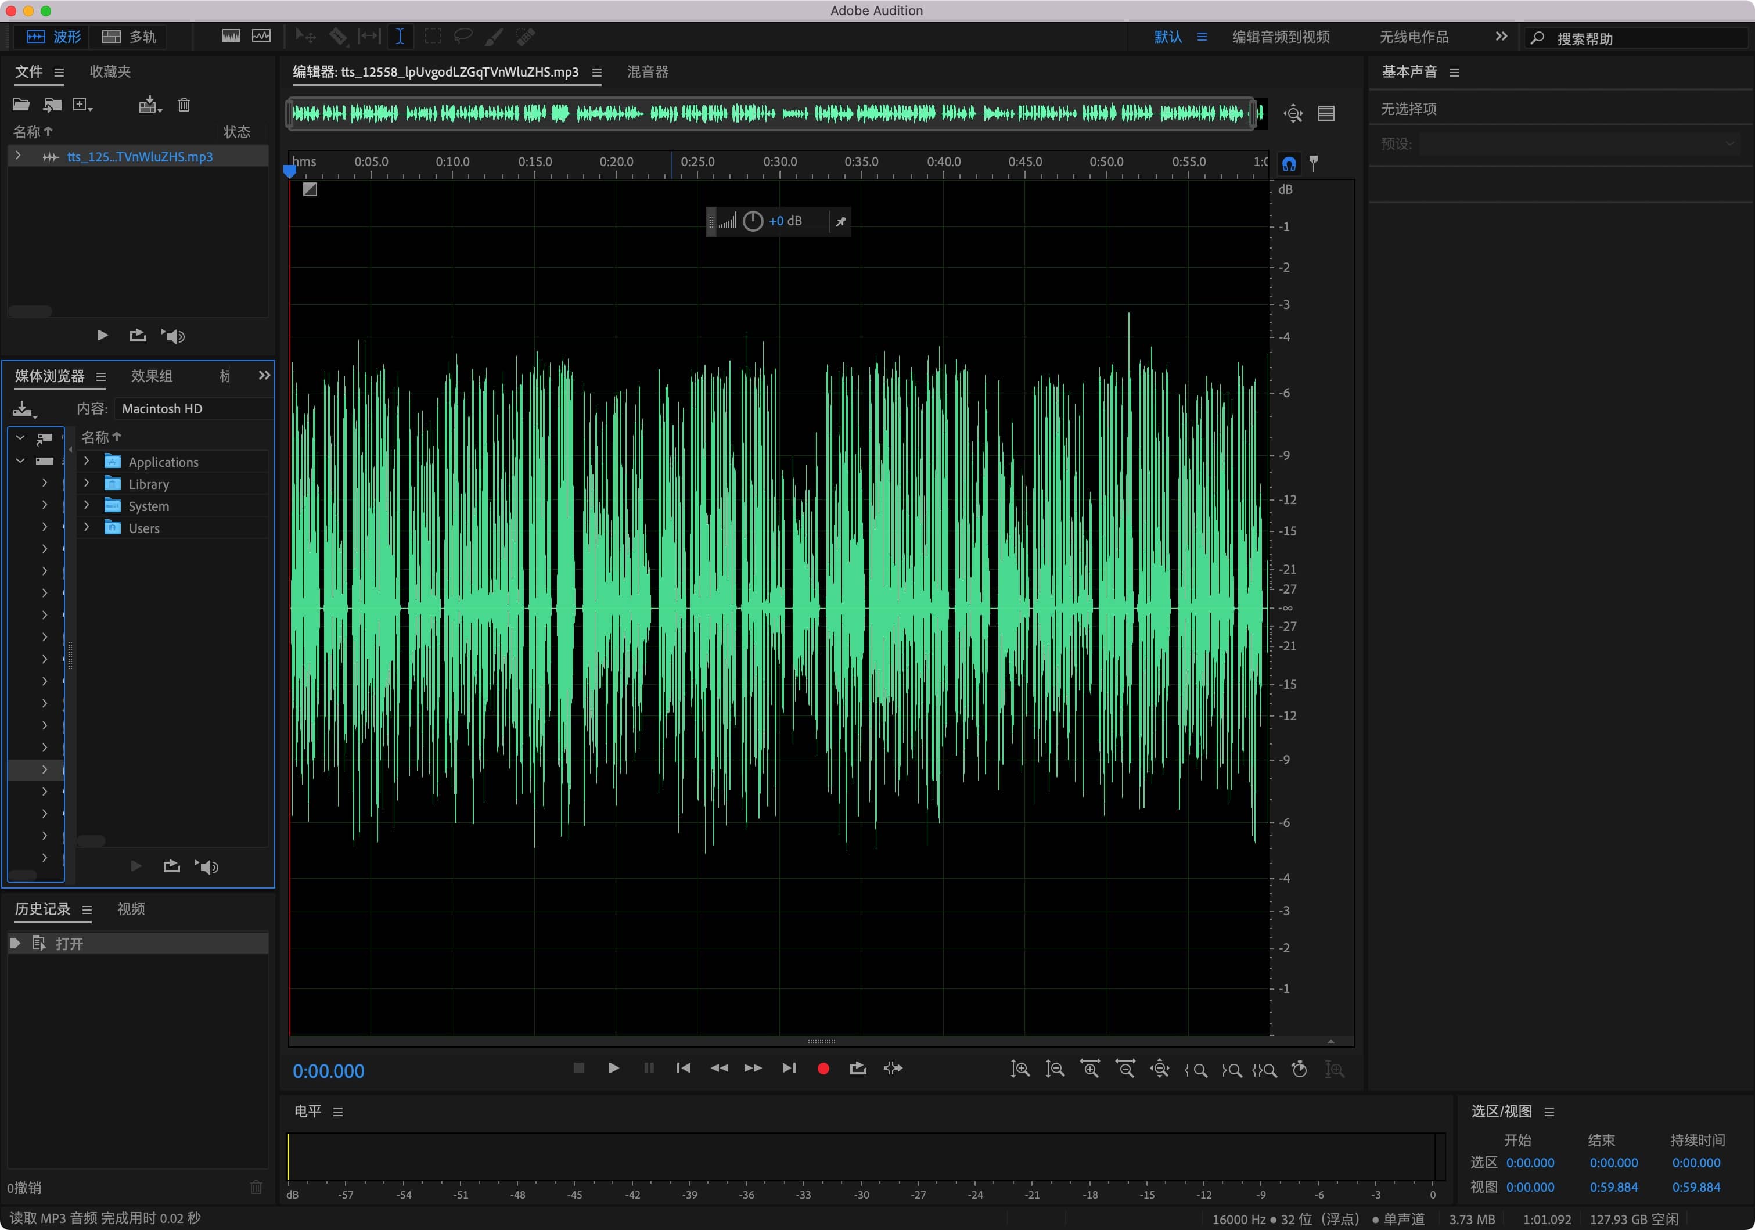
Task: Click the record button in transport controls
Action: click(824, 1069)
